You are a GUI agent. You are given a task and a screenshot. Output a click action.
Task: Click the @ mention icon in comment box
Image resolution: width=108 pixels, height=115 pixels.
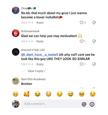click(84, 104)
